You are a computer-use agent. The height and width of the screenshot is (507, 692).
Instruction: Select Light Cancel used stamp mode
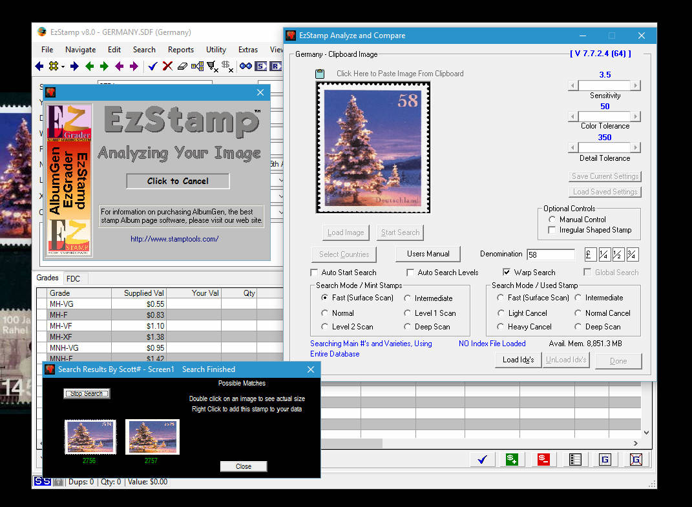(x=501, y=313)
